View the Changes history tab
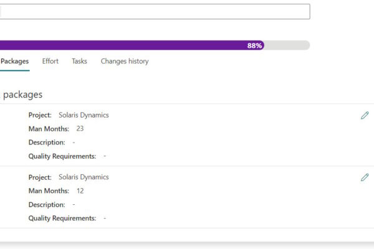 (125, 62)
